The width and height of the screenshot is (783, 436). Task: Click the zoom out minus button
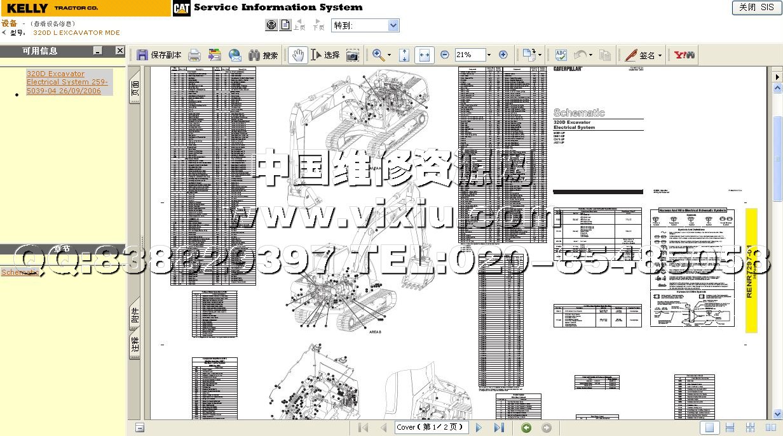444,55
